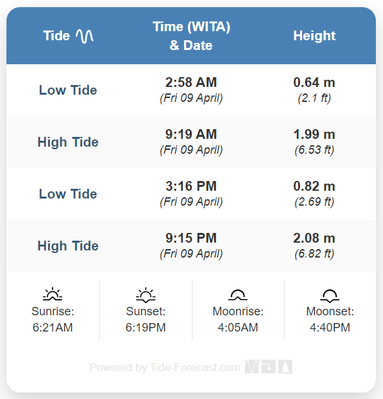Select the 2:58 AM low tide time
The width and height of the screenshot is (383, 399).
(x=191, y=82)
